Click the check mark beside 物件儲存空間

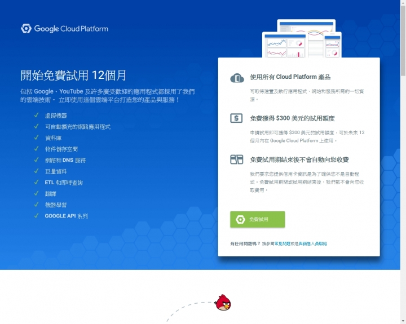coord(36,149)
